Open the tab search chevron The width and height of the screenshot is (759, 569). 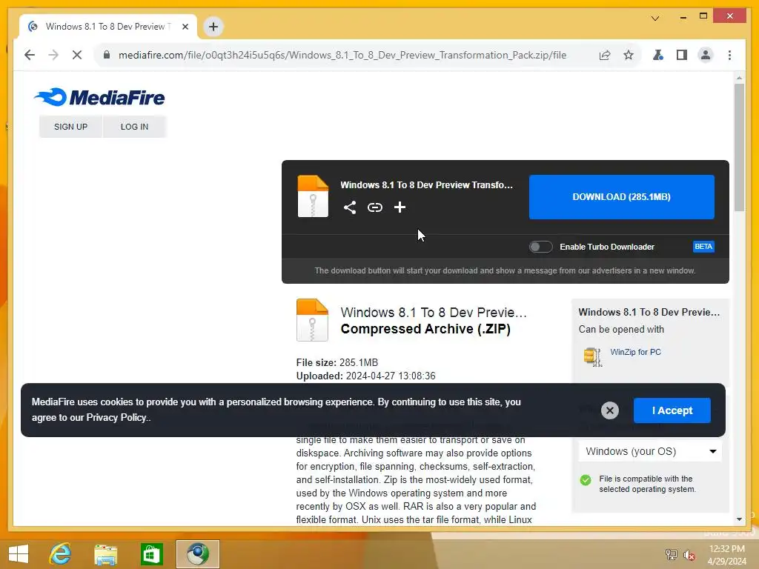tap(655, 19)
